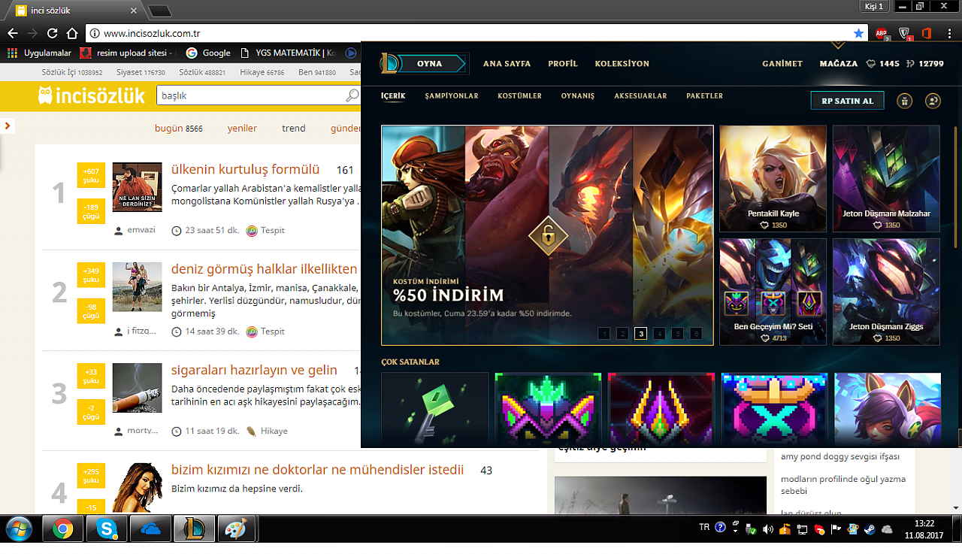Click the -189 çükü downvote button

(91, 211)
